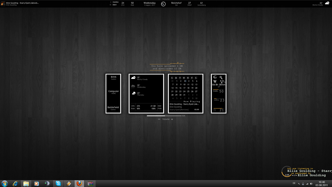Click 'Ellie Goulding - Starry Eyed' top bar title

click(22, 3)
